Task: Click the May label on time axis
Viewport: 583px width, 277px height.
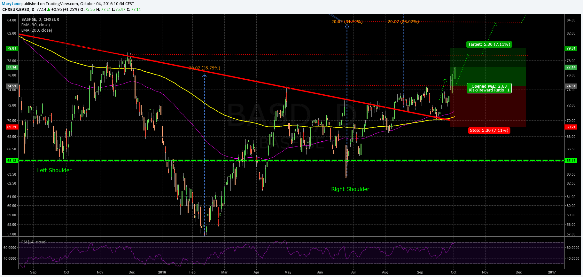Action: 288,273
